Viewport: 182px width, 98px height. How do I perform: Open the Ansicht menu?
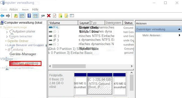point(25,10)
